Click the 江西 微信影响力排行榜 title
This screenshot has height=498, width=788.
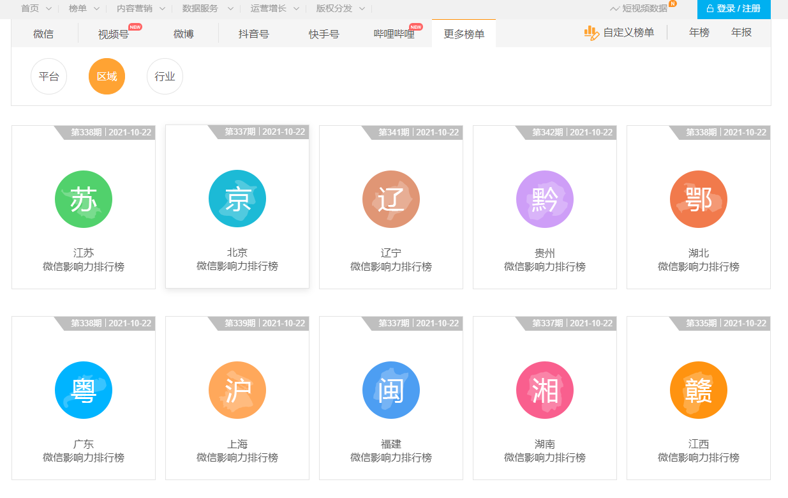pyautogui.click(x=699, y=451)
